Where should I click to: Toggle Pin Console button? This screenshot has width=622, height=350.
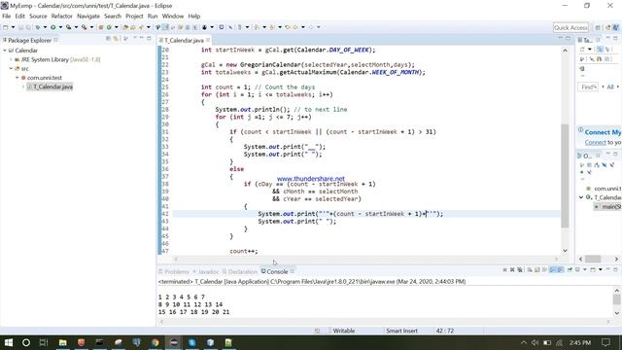[x=570, y=270]
